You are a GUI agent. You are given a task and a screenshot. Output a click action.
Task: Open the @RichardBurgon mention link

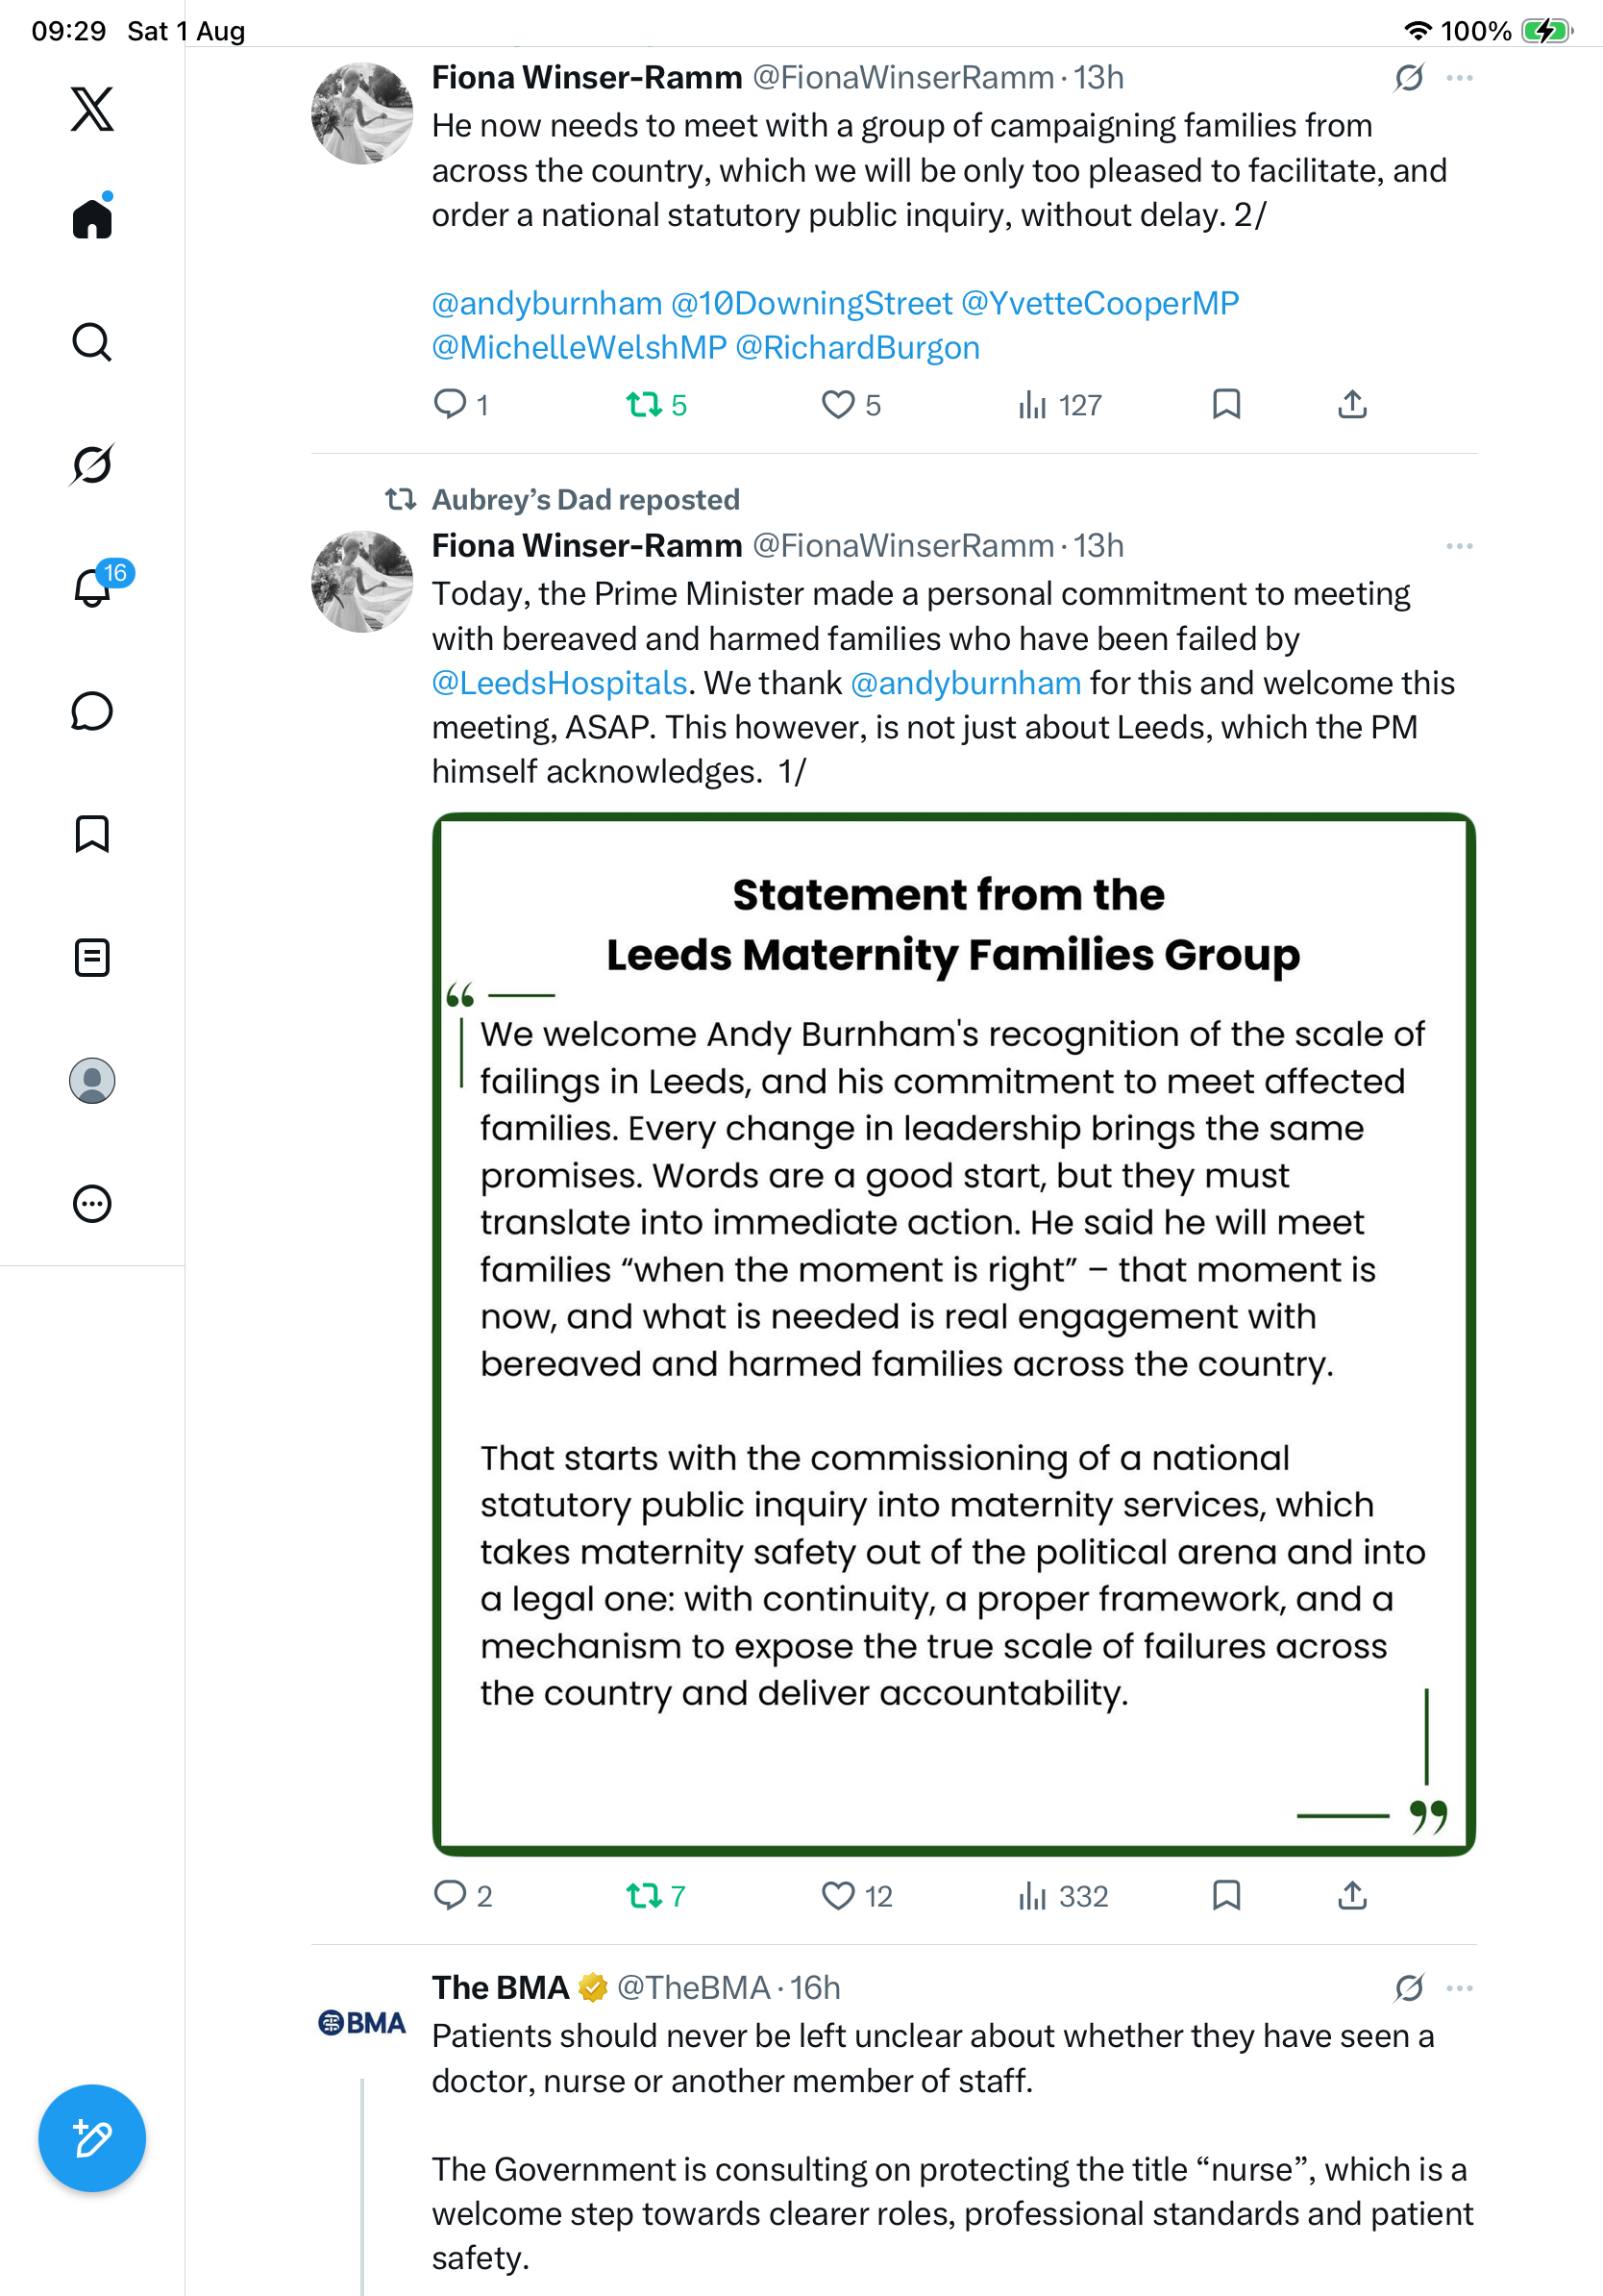point(857,348)
